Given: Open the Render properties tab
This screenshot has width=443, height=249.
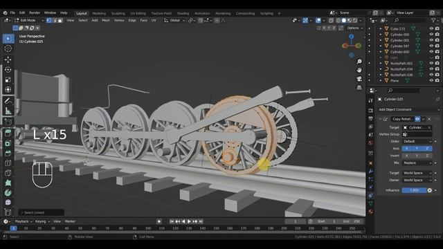Looking at the screenshot, I should pos(371,111).
